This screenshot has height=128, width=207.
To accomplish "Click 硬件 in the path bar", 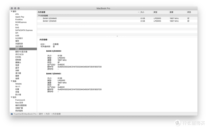I will [41, 114].
